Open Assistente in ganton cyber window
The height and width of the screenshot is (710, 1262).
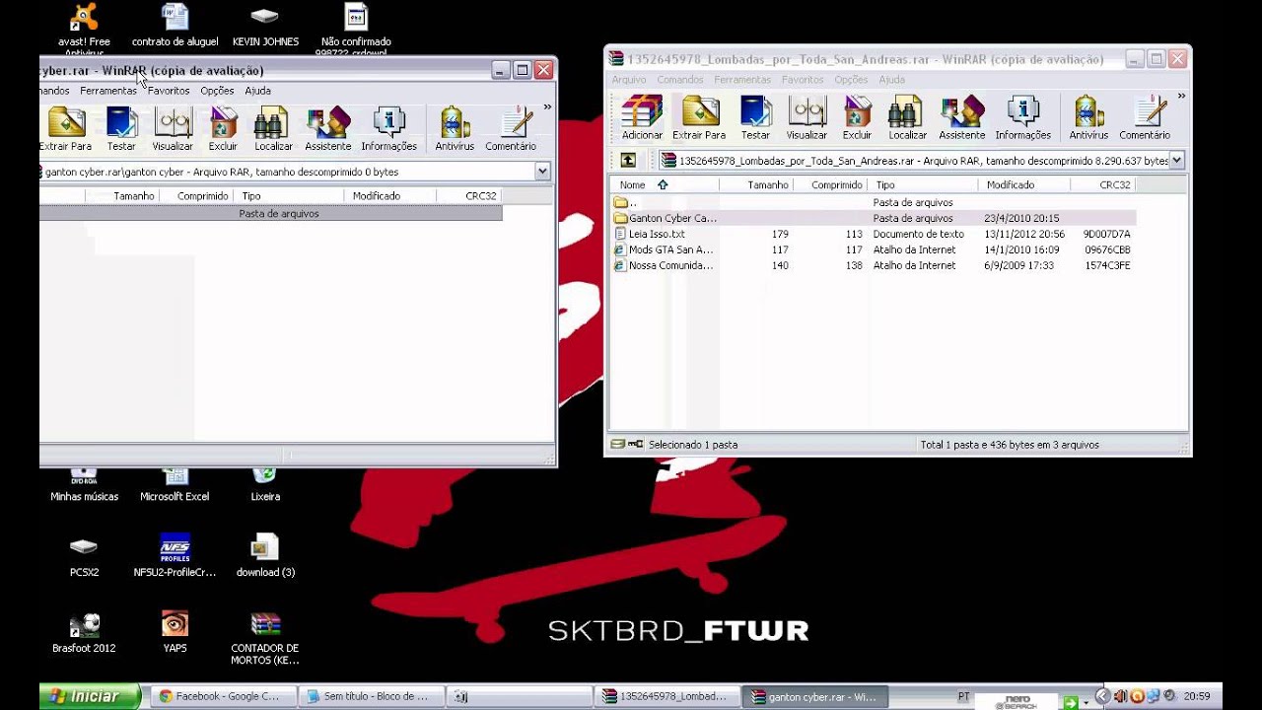click(328, 128)
